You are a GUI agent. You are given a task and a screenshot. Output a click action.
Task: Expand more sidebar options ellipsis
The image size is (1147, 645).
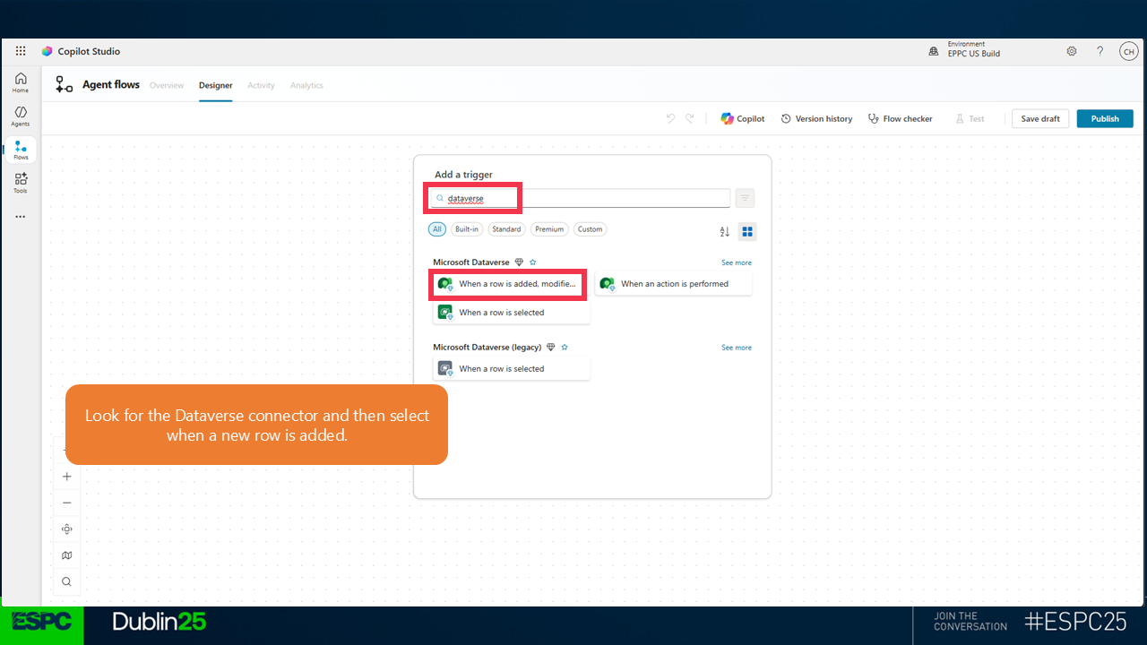pyautogui.click(x=20, y=217)
